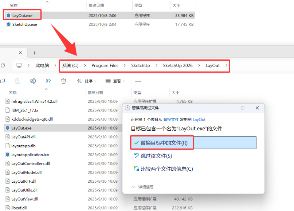
Task: Click the LayOut.exe icon in top list
Action: click(x=9, y=16)
